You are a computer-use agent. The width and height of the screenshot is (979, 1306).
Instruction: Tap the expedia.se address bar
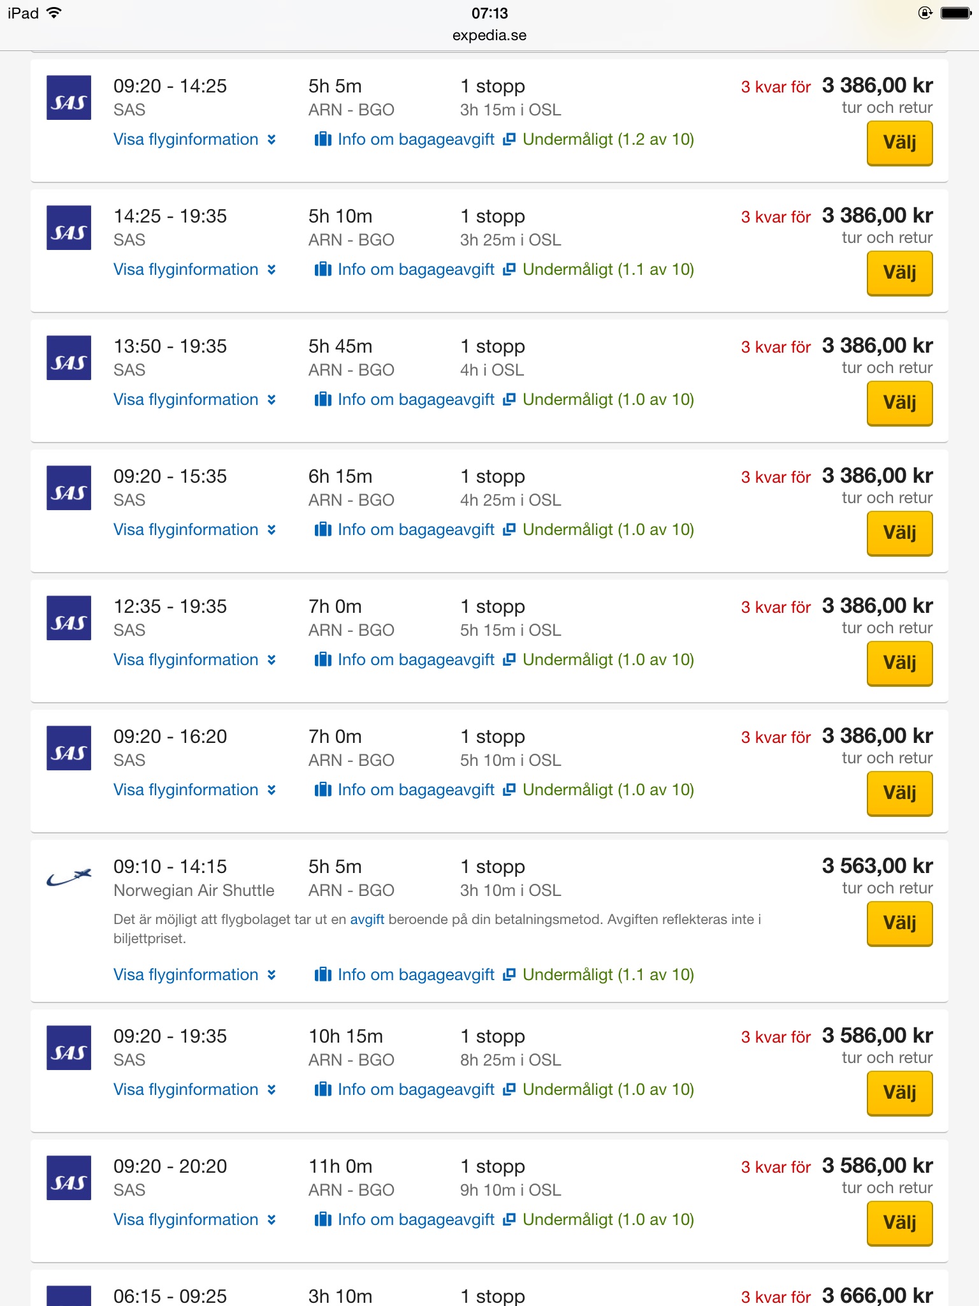[x=489, y=35]
